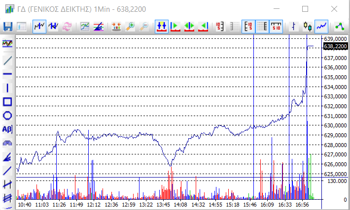
Task: Click the multicolor trend lines icon
Action: pos(99,27)
